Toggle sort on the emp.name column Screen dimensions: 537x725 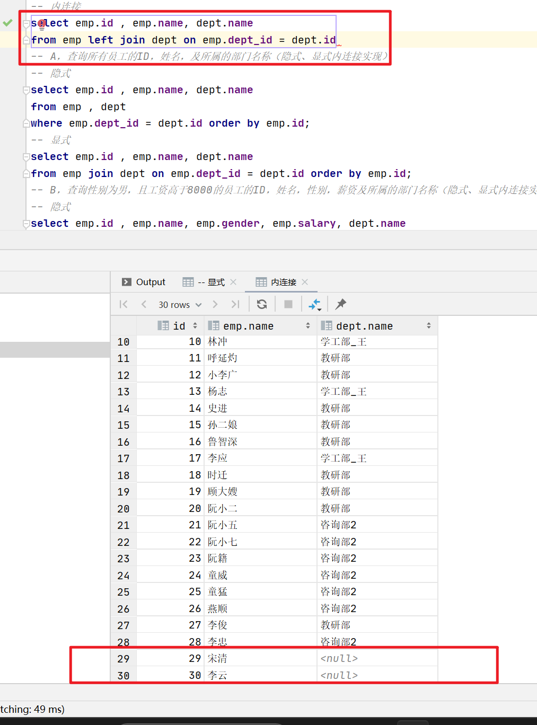[308, 326]
